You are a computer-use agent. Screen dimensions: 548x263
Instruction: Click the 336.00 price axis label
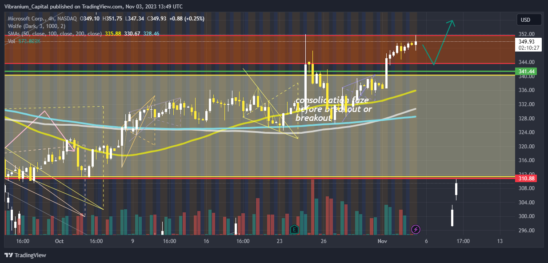point(526,90)
